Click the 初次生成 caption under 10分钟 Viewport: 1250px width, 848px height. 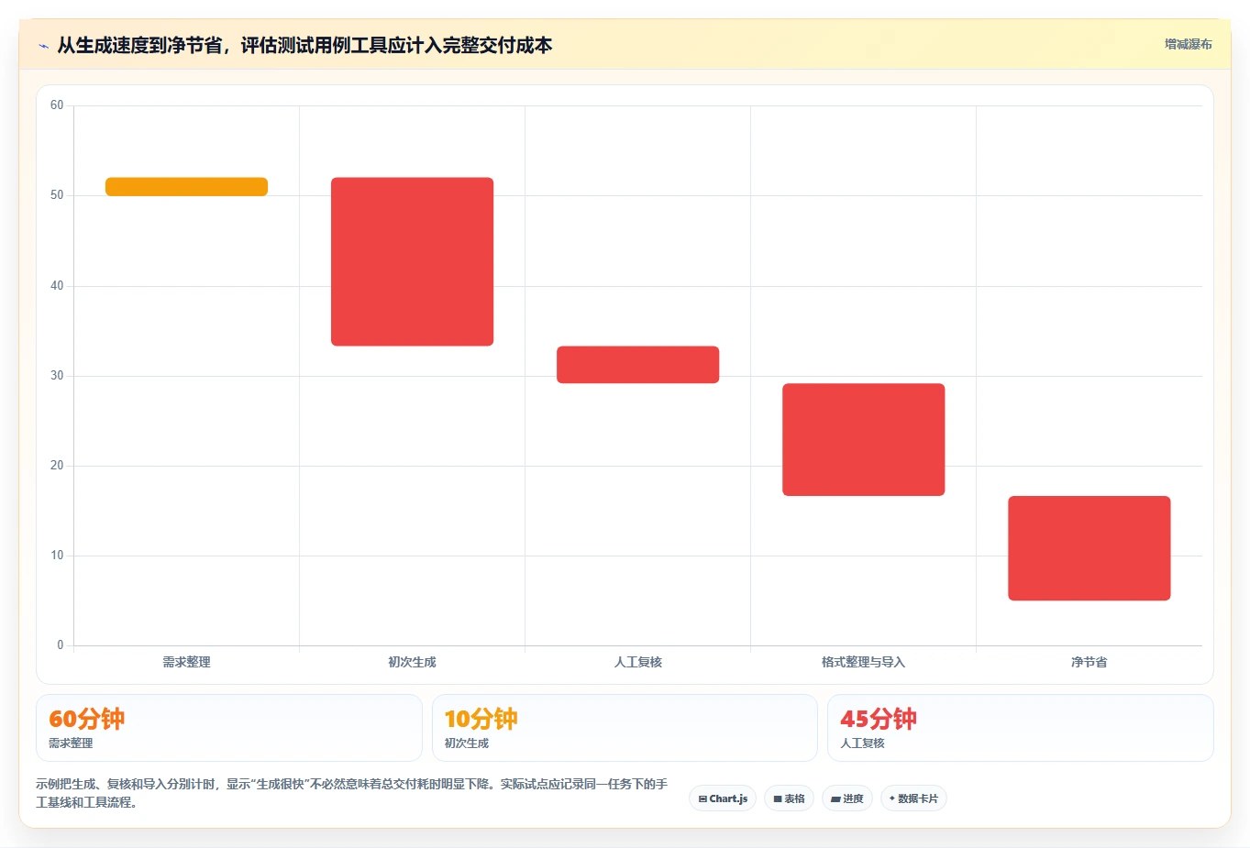click(x=467, y=743)
